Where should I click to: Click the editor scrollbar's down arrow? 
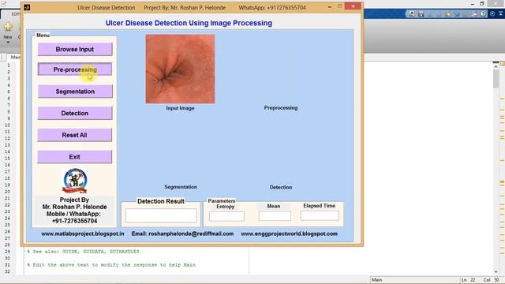pyautogui.click(x=496, y=271)
